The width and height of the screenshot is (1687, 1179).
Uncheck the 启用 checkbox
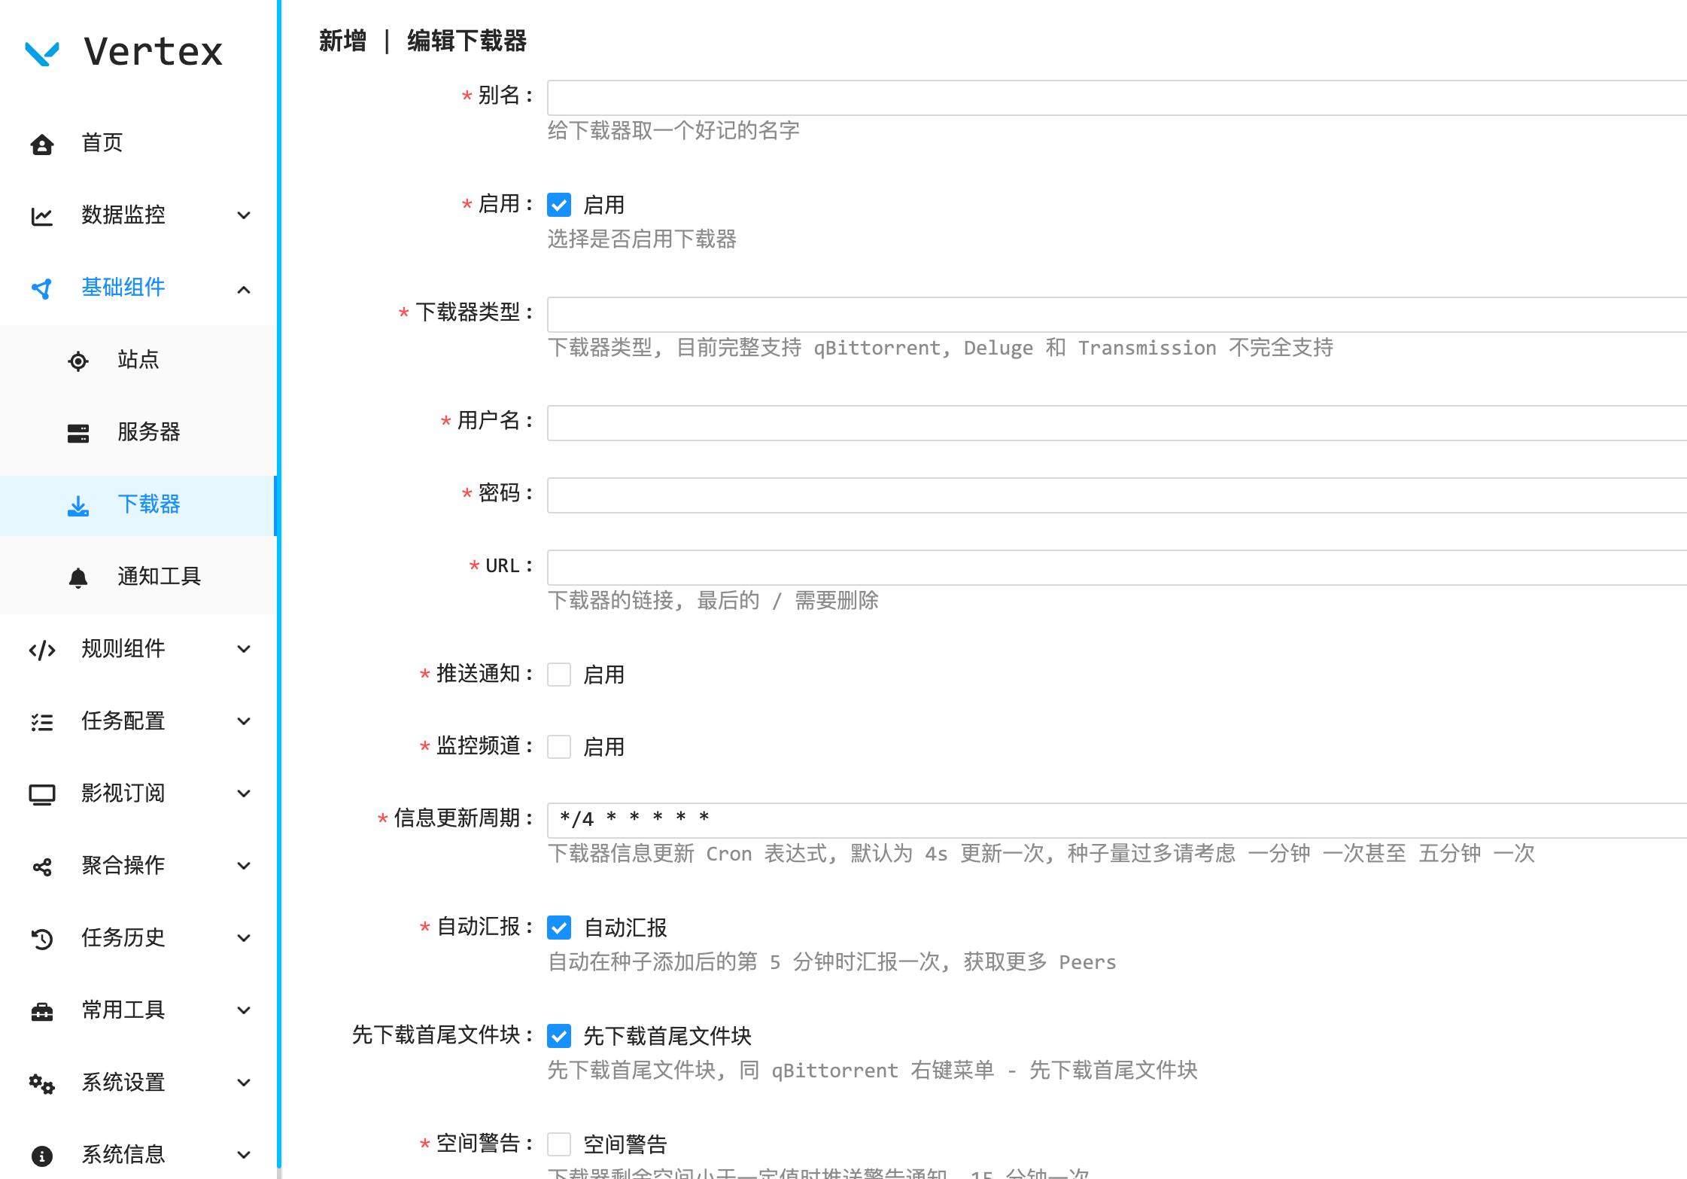[559, 203]
